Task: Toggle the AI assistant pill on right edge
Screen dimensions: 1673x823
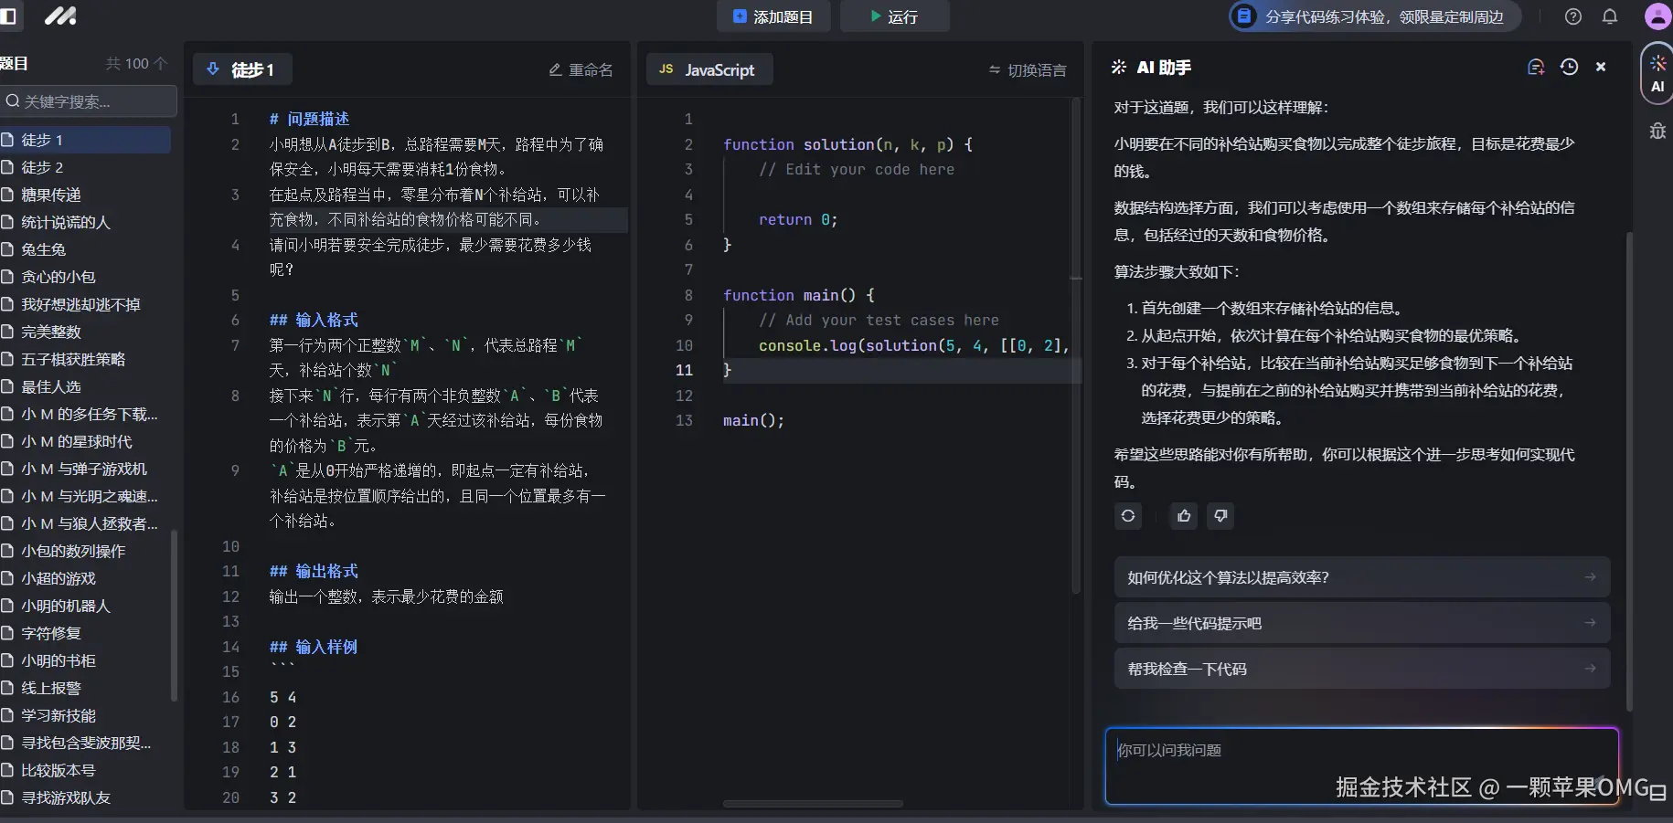Action: 1657,73
